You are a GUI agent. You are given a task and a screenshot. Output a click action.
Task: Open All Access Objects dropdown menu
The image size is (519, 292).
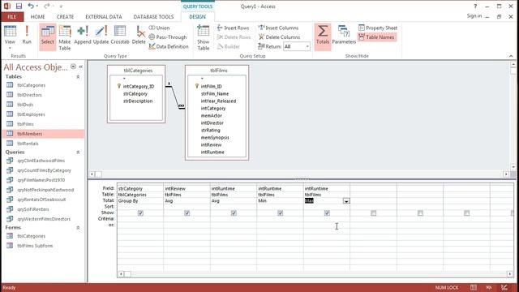click(73, 67)
